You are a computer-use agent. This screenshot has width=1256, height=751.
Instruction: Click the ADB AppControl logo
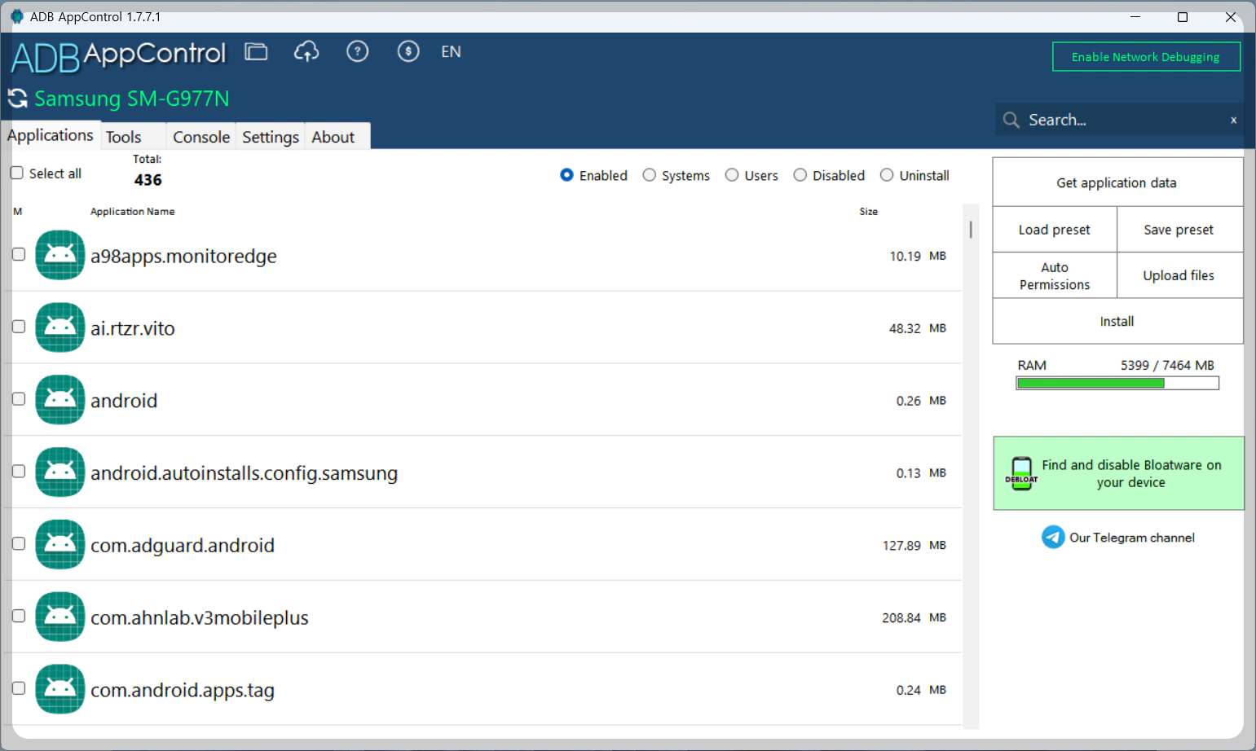pos(118,56)
